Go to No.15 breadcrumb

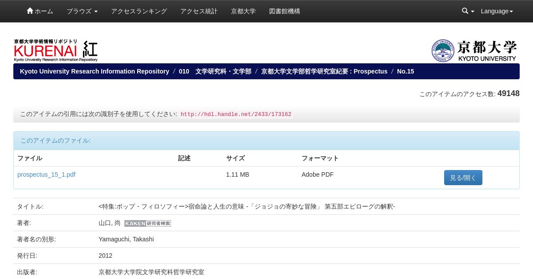pos(406,71)
